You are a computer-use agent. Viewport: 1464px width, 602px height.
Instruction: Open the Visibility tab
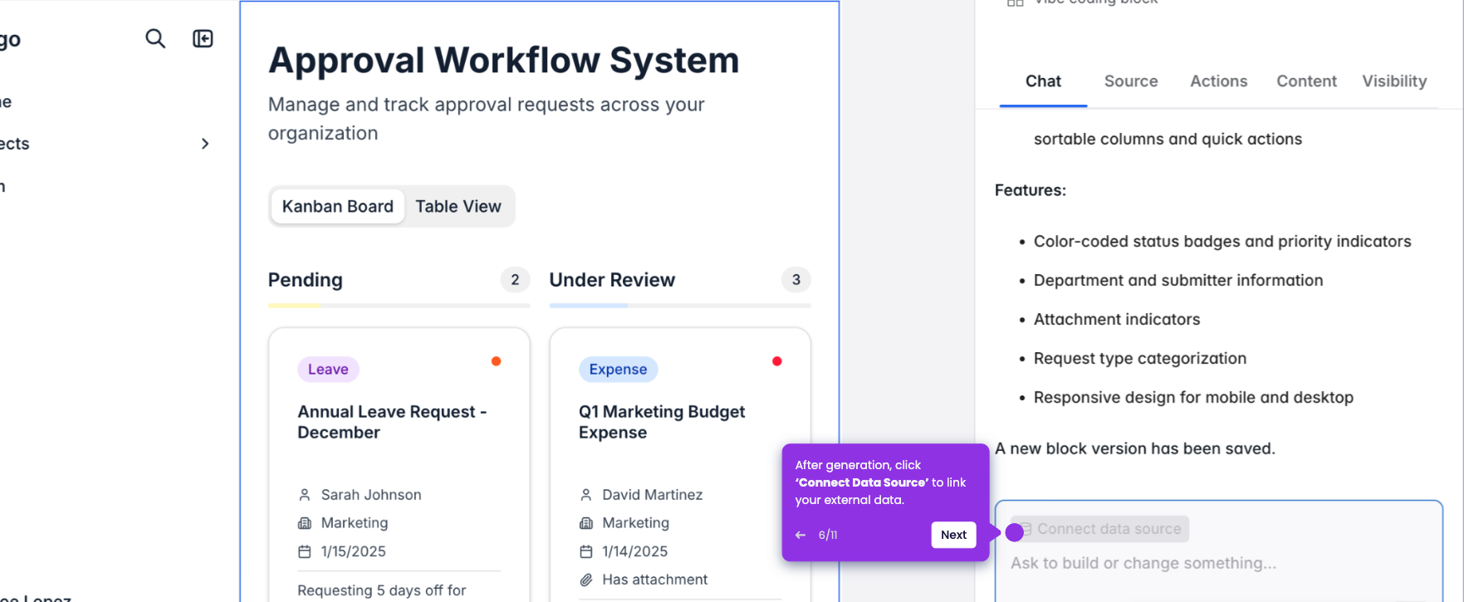[x=1394, y=81]
